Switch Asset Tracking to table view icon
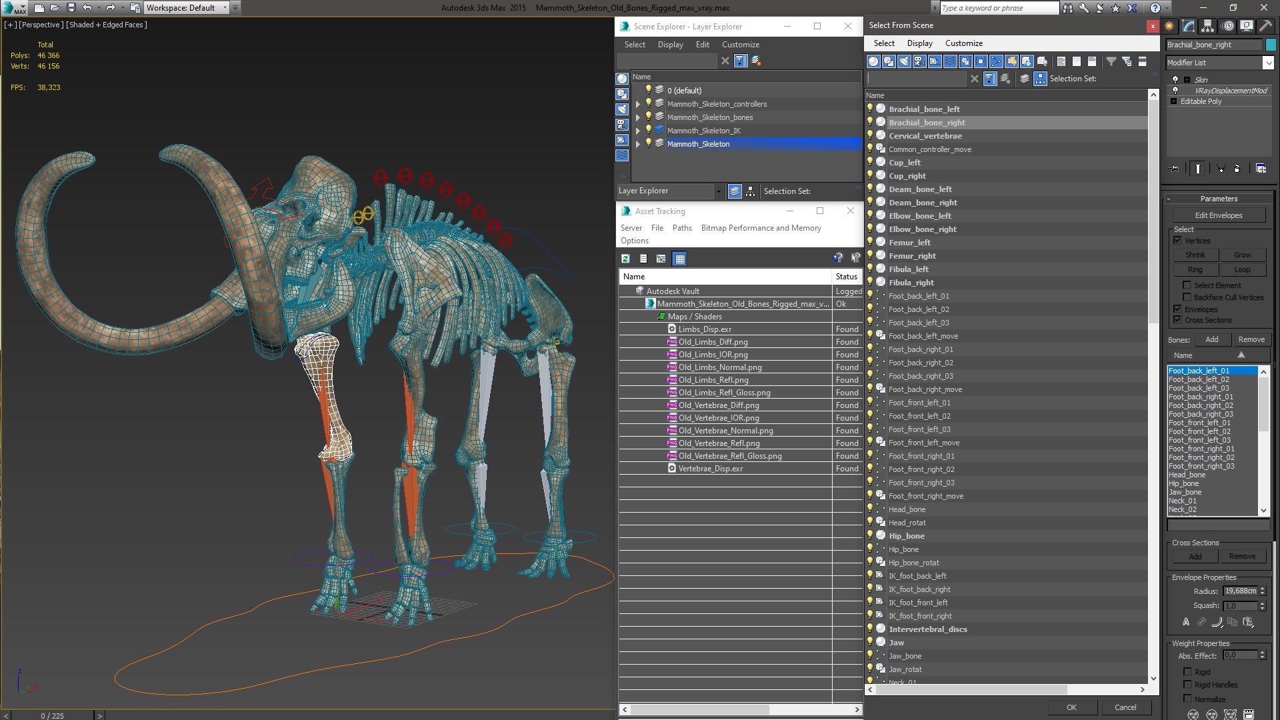The height and width of the screenshot is (720, 1280). (x=679, y=259)
